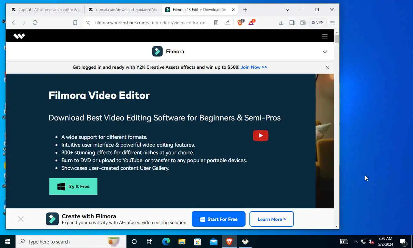Switch to the CapCut All-in-one video editor tab
Image resolution: width=413 pixels, height=248 pixels.
point(45,10)
